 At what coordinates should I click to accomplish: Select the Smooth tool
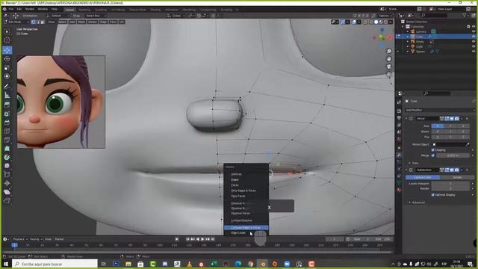tap(7, 166)
